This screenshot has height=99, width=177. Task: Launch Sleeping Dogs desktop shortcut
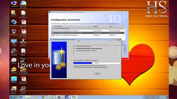pyautogui.click(x=23, y=90)
